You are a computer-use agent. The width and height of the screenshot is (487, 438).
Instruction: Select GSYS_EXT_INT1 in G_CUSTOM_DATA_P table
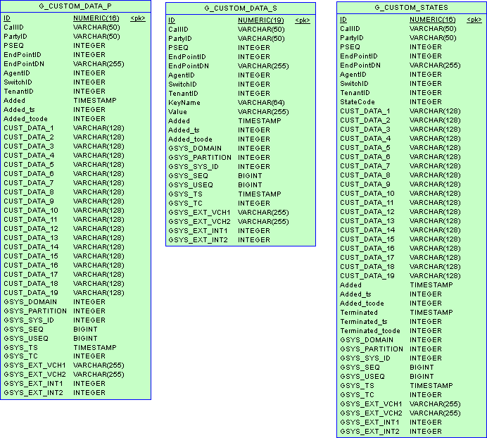point(33,384)
